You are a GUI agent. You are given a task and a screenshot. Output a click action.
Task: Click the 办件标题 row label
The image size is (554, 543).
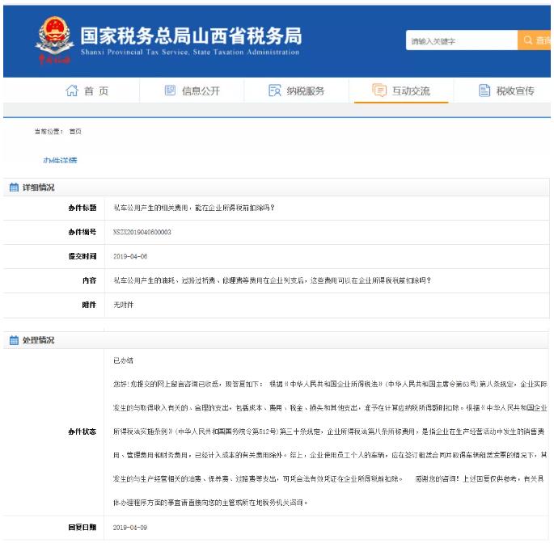82,208
